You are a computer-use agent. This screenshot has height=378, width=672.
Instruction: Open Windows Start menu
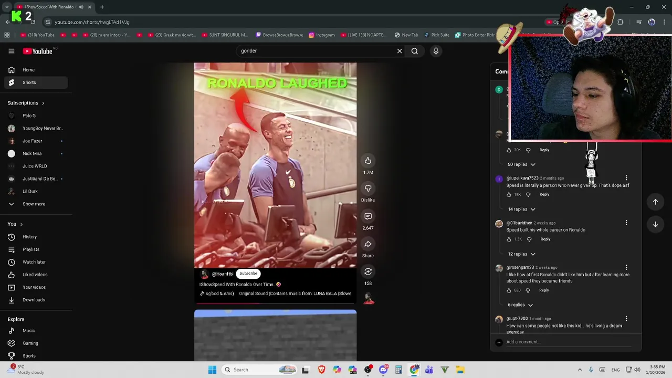pos(212,370)
